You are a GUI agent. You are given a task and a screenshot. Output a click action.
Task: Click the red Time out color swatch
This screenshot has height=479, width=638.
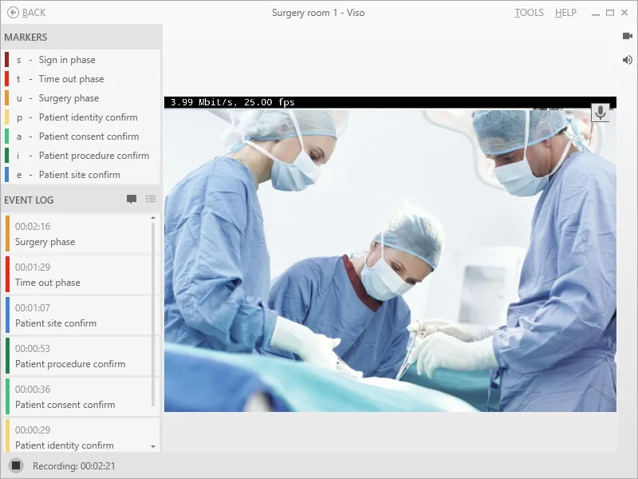click(x=7, y=78)
